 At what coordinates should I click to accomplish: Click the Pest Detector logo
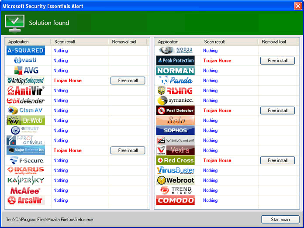click(x=176, y=111)
